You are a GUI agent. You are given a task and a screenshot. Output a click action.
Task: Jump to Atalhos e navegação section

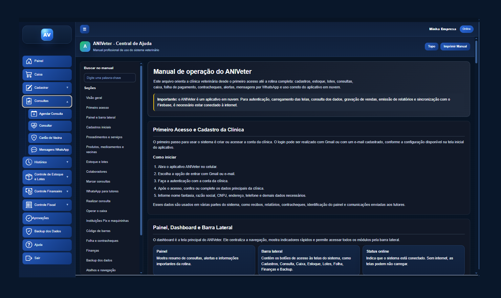[x=101, y=270]
